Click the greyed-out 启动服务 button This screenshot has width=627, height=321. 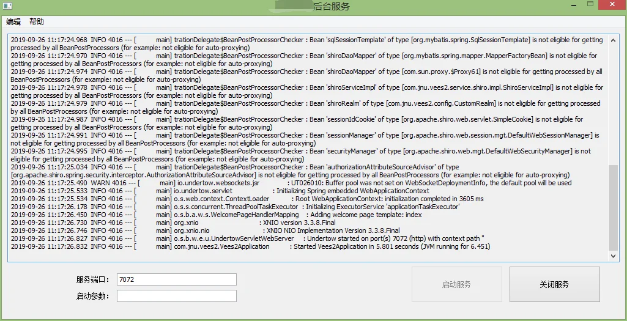[x=457, y=284]
